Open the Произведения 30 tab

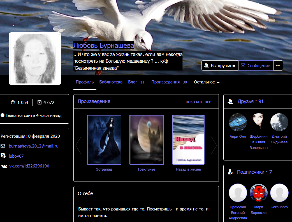click(x=169, y=82)
